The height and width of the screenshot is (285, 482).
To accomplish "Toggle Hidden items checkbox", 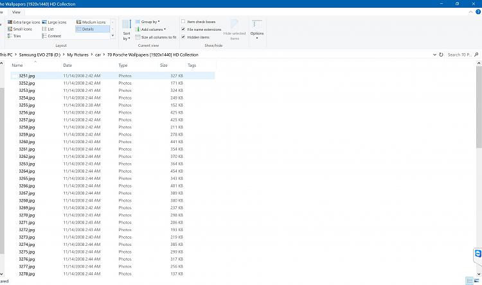I will click(183, 37).
